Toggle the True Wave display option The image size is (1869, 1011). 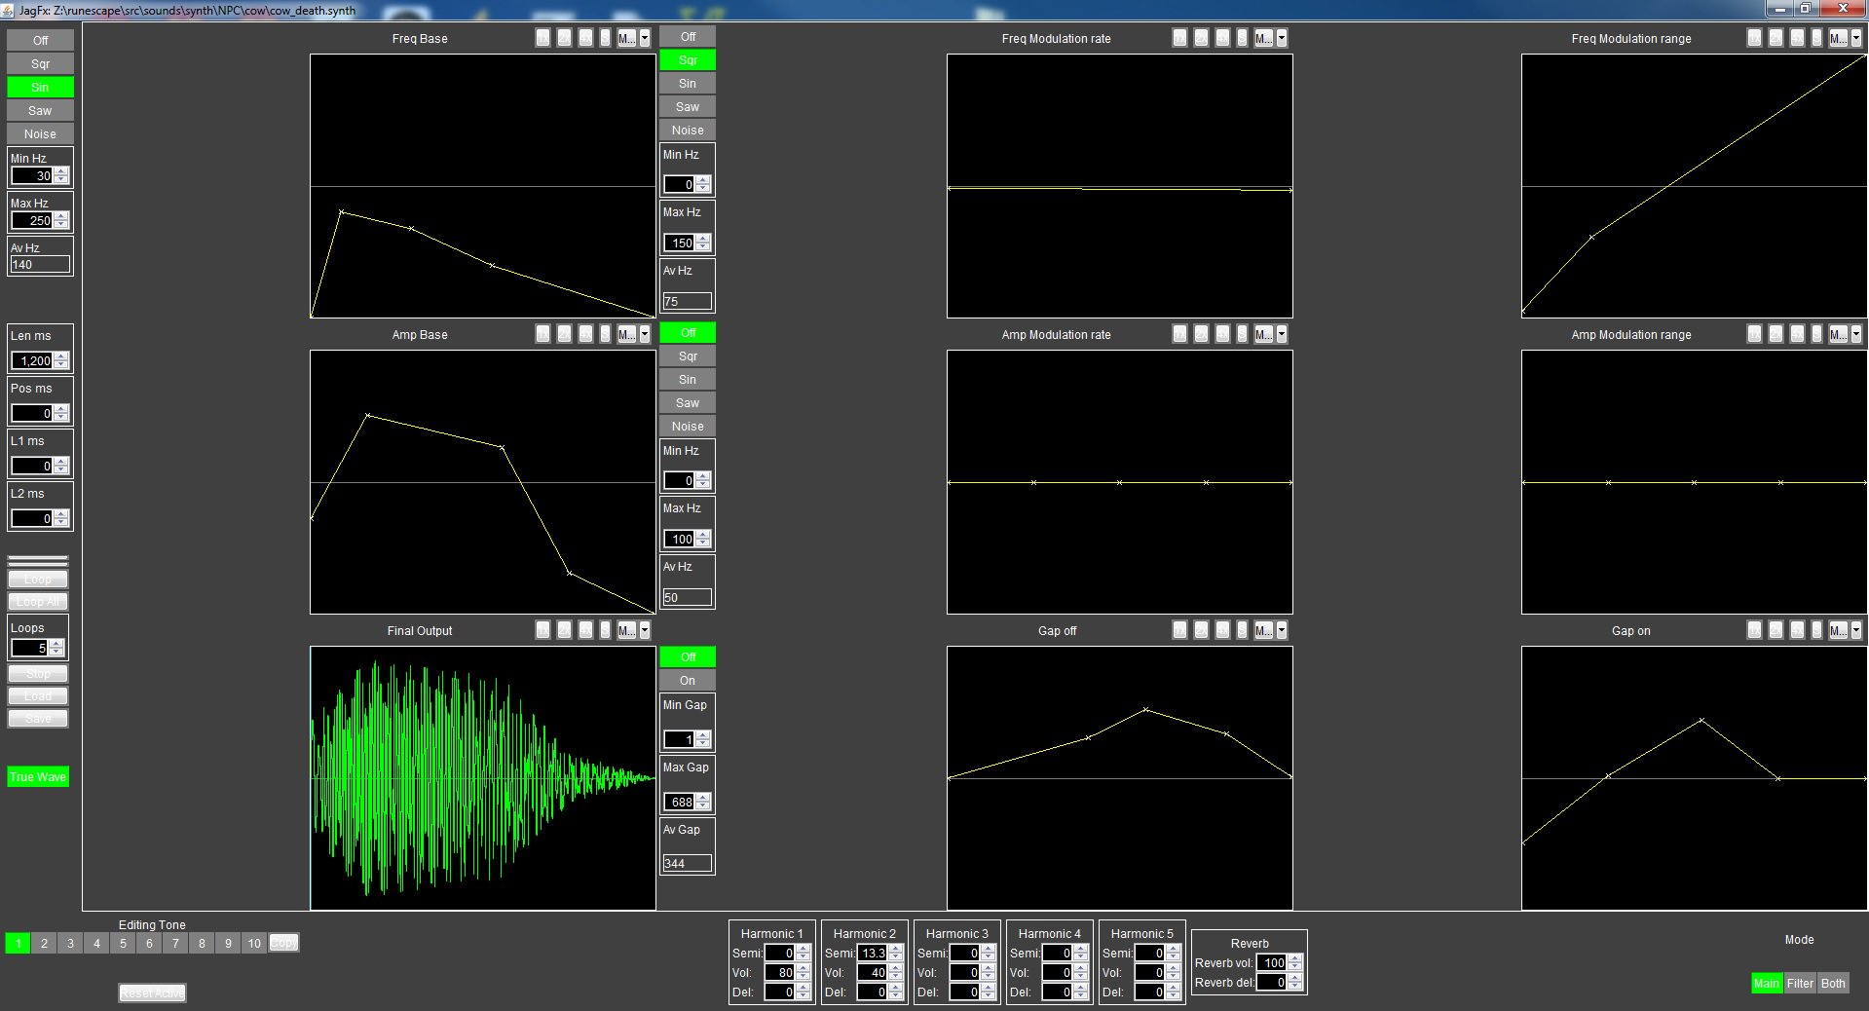[38, 776]
